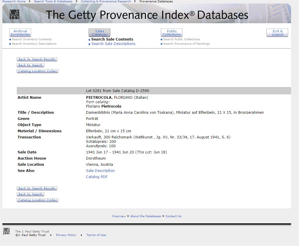Click the sale location 'Vienna, Austria'

point(99,165)
